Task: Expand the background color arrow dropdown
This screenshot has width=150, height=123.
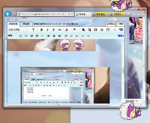Action: (78, 30)
